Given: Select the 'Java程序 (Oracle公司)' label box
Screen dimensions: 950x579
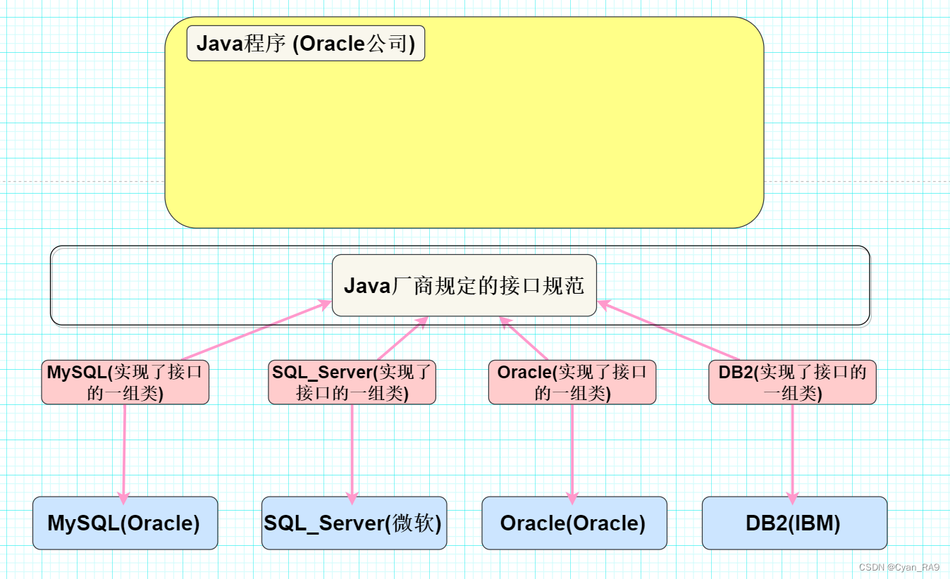Looking at the screenshot, I should point(305,44).
